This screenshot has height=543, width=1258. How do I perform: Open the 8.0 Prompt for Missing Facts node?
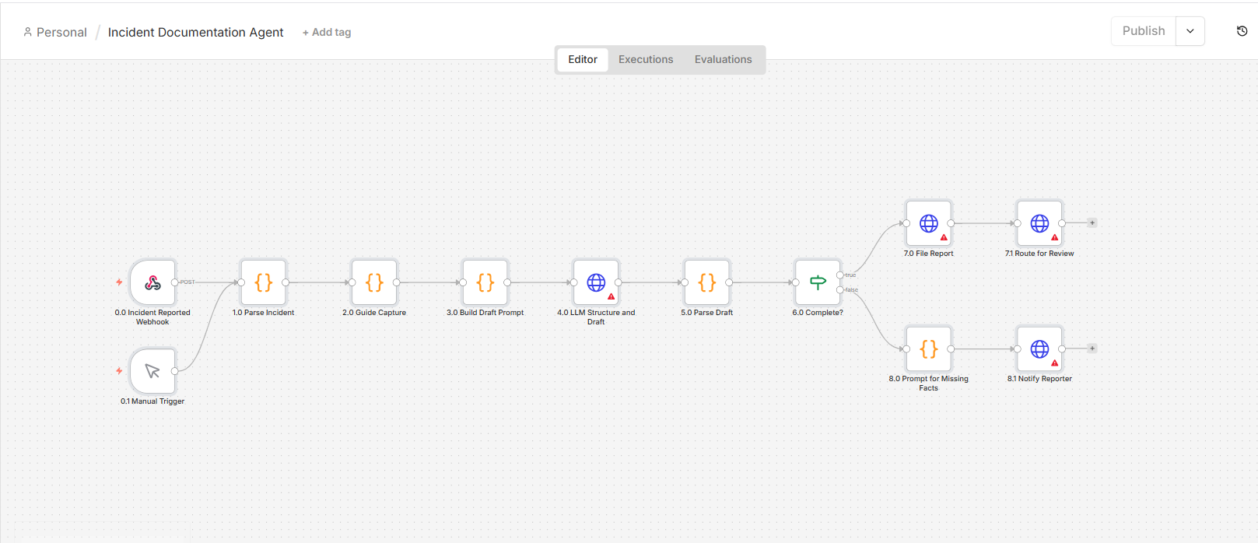coord(929,349)
